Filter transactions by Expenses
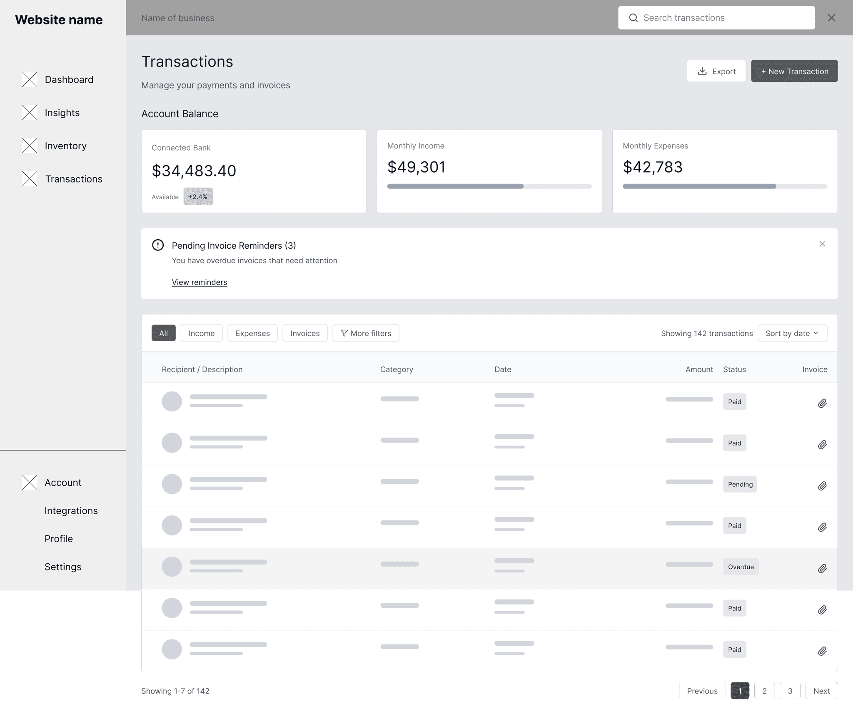853x711 pixels. click(x=252, y=333)
